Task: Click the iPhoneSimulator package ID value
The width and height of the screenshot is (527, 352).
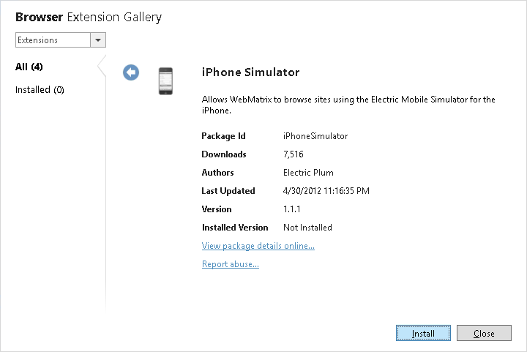Action: pos(315,136)
